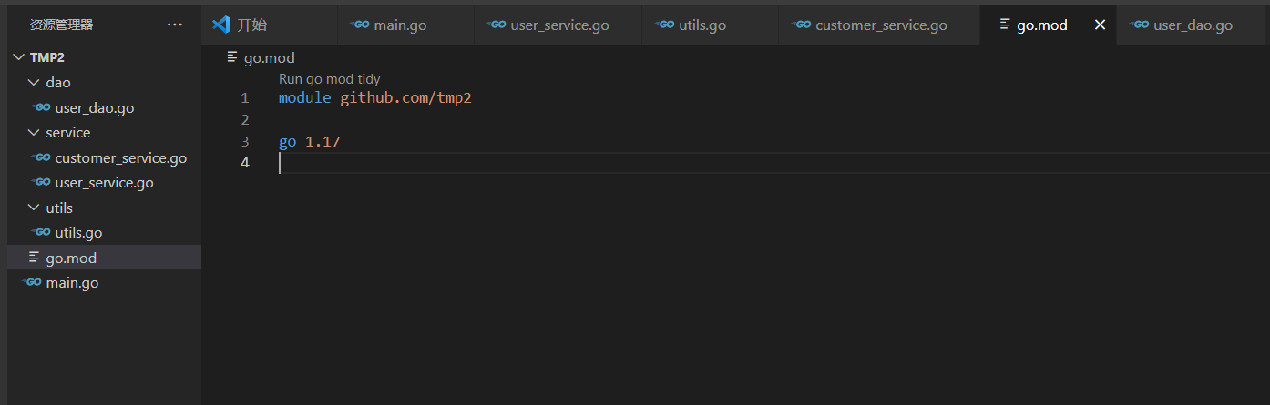Open the customer_service.go tab
The height and width of the screenshot is (405, 1270).
click(x=880, y=25)
